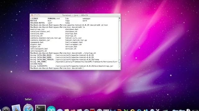The width and height of the screenshot is (199, 111).
Task: Click the 'NOTICE' entry in Terminal
Action: (x=34, y=21)
